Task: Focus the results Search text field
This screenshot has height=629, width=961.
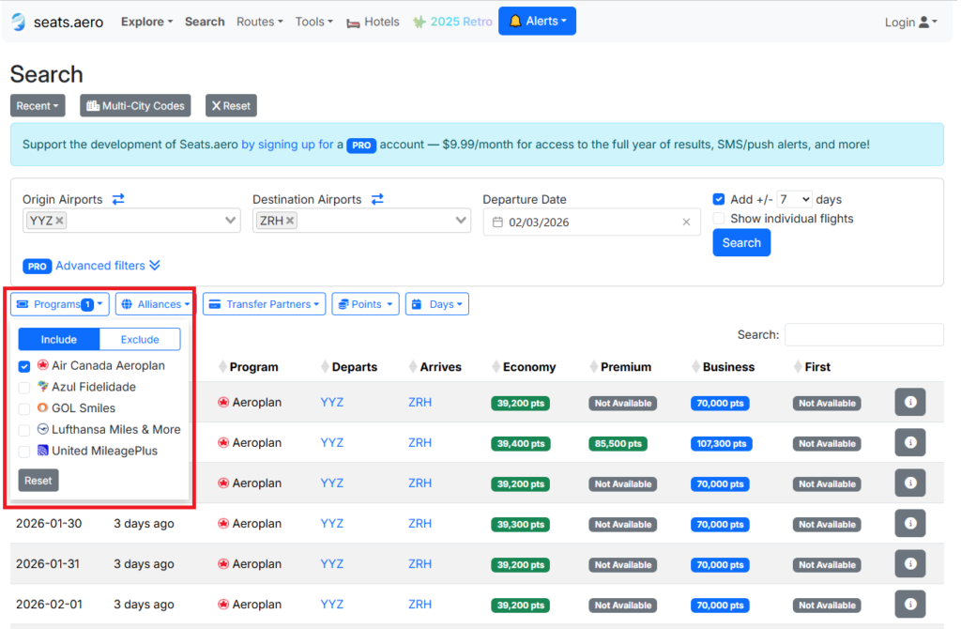Action: [x=863, y=335]
